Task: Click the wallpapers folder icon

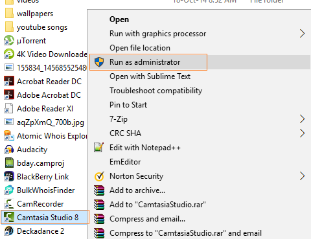Action: click(x=9, y=14)
